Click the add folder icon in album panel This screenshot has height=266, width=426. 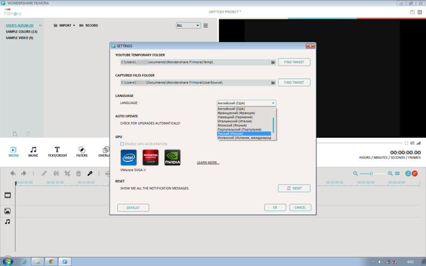(x=15, y=134)
